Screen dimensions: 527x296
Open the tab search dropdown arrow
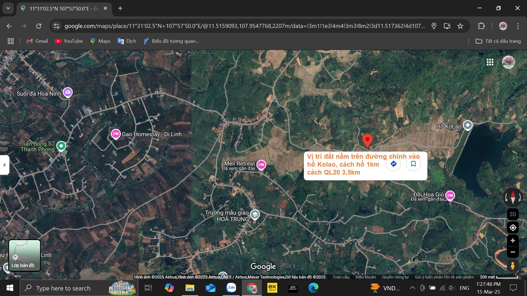point(8,8)
